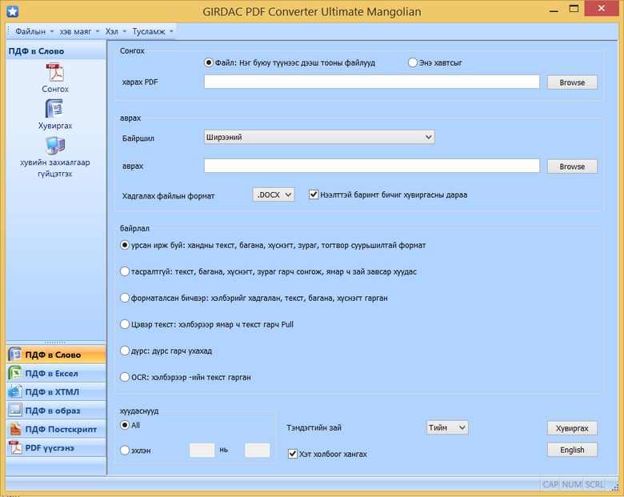Switch to ПДФ Постскрипт panel
The image size is (624, 497).
pos(56,429)
